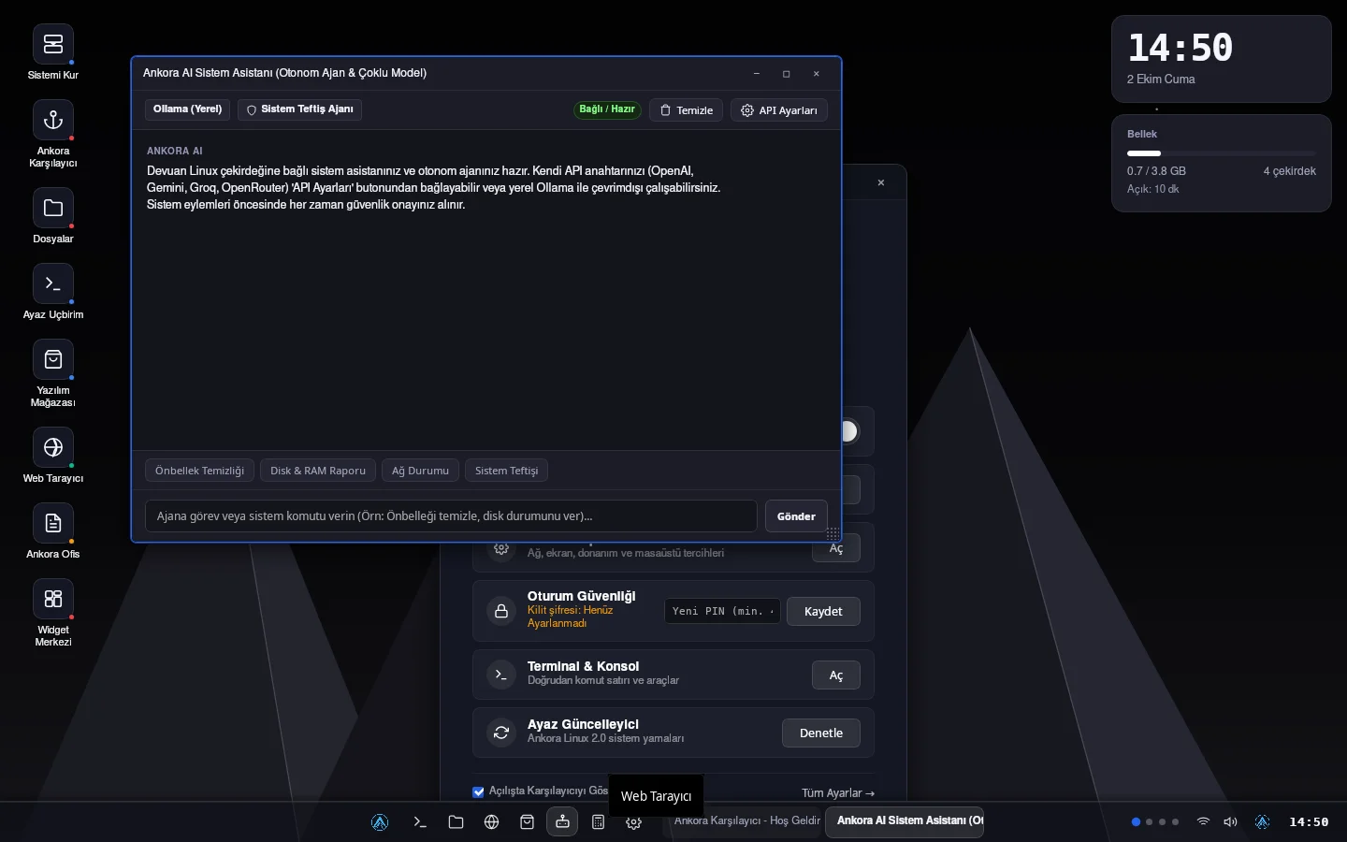Select Ankora AI Sistem Asistanı taskbar entry
This screenshot has width=1347, height=842.
click(x=905, y=821)
